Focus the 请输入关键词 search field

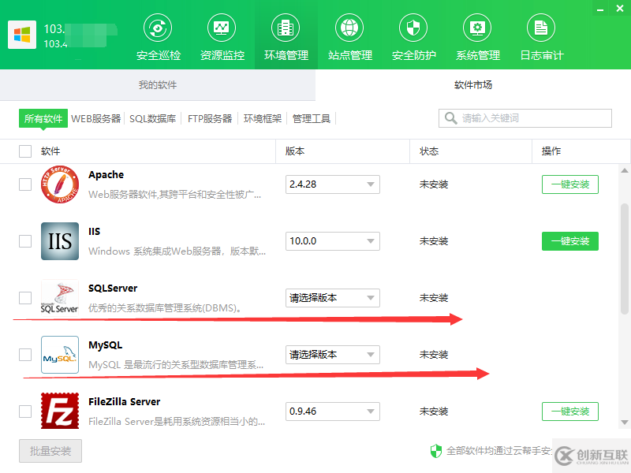(x=525, y=118)
